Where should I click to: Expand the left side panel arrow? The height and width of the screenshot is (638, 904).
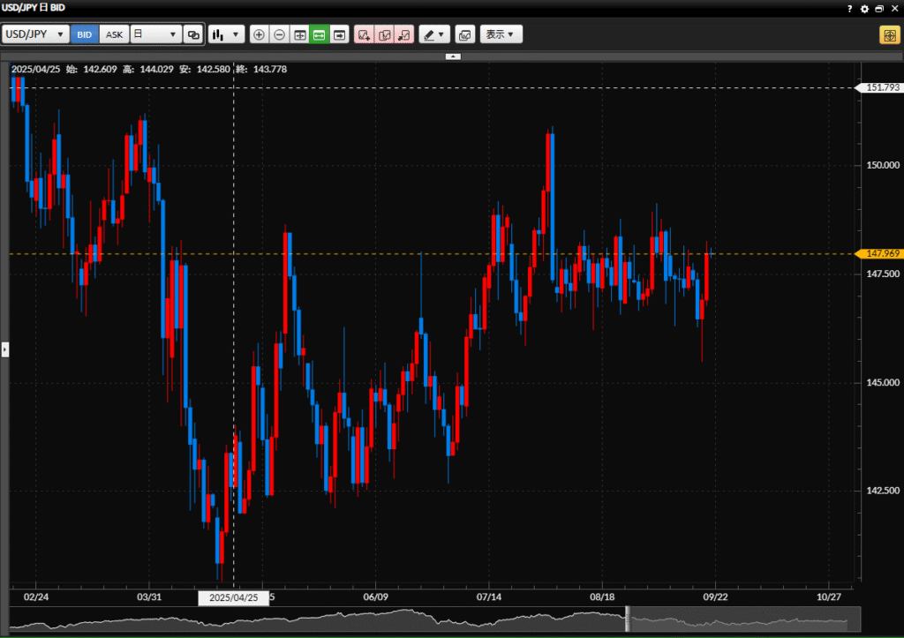click(5, 349)
